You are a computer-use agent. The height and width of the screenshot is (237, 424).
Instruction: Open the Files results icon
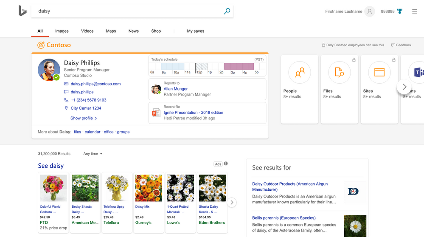(x=340, y=73)
